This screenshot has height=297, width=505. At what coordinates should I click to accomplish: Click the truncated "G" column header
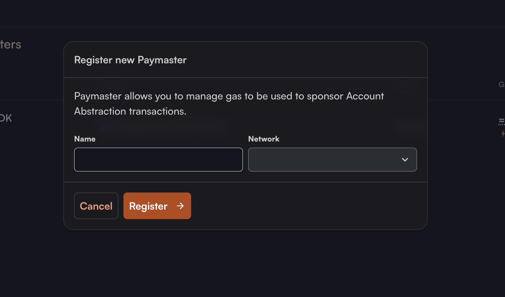(x=502, y=85)
